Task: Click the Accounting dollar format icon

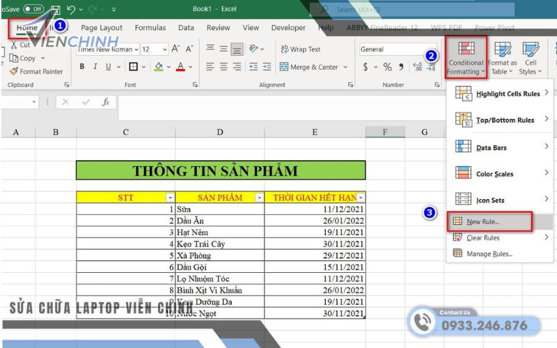Action: [365, 67]
